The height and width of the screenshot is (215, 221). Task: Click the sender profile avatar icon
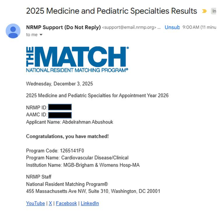coord(13,31)
